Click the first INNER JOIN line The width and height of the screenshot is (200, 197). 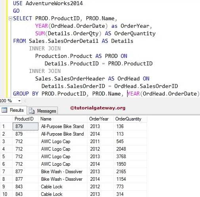coord(45,48)
